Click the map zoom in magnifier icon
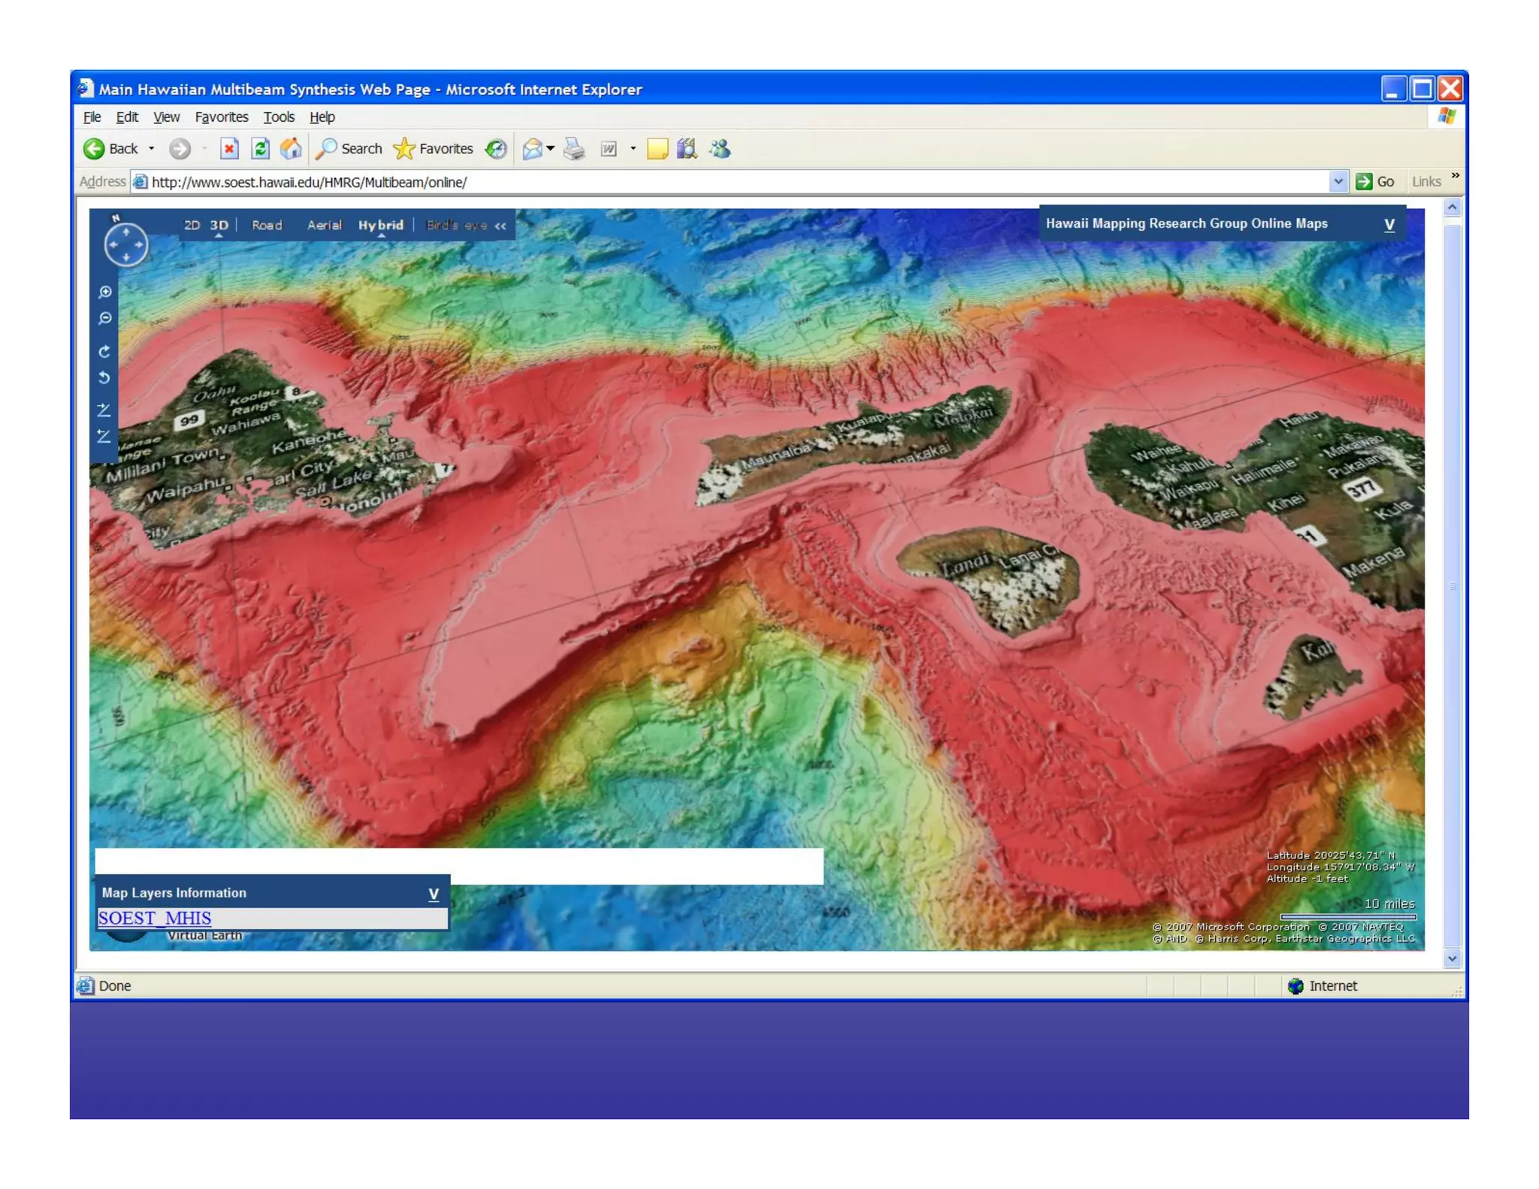This screenshot has height=1189, width=1539. pos(105,292)
